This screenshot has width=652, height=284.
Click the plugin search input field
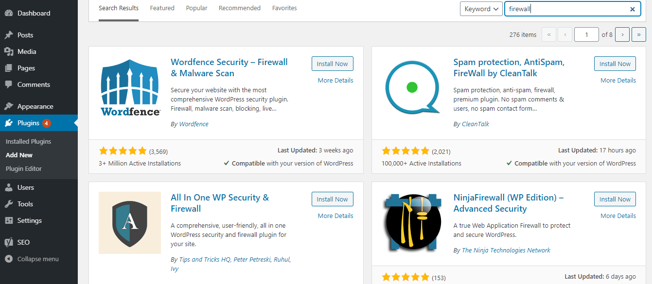(573, 9)
